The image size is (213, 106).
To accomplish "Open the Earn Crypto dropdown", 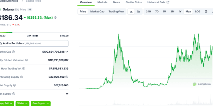I will (x=41, y=103).
